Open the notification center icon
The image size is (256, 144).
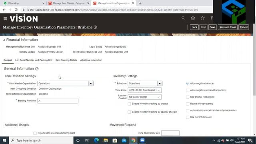tap(250, 140)
